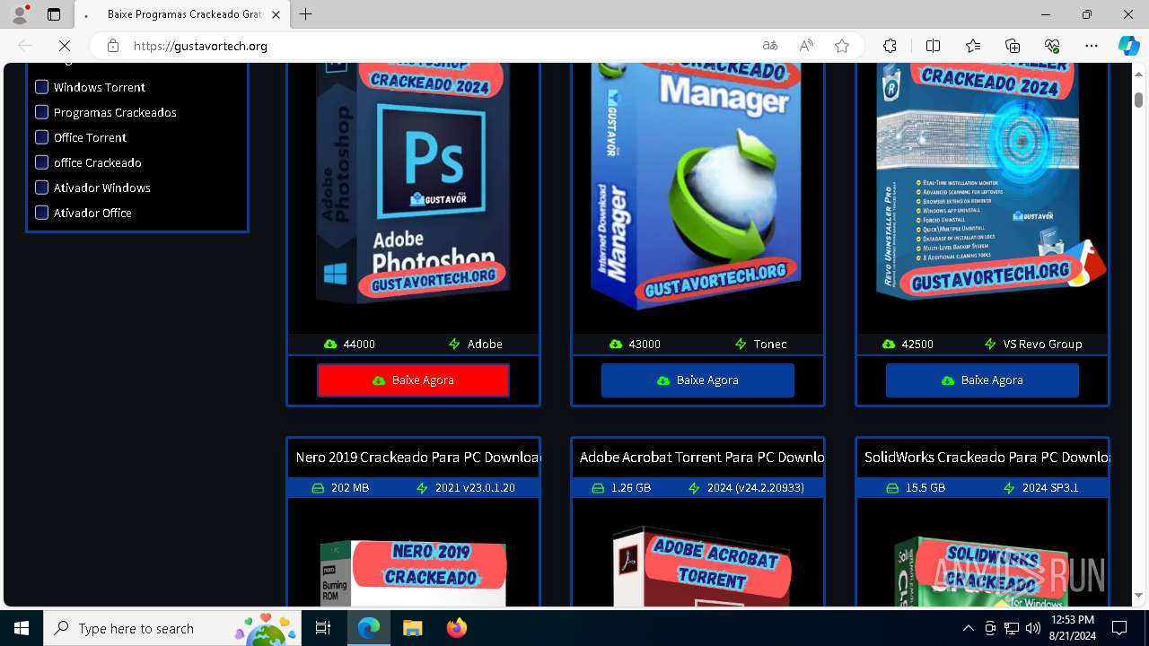Open Collections icon
The width and height of the screenshot is (1149, 646).
click(x=1013, y=46)
